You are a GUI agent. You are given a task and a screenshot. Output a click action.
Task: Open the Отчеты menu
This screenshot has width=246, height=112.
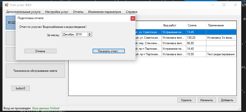click(x=78, y=12)
